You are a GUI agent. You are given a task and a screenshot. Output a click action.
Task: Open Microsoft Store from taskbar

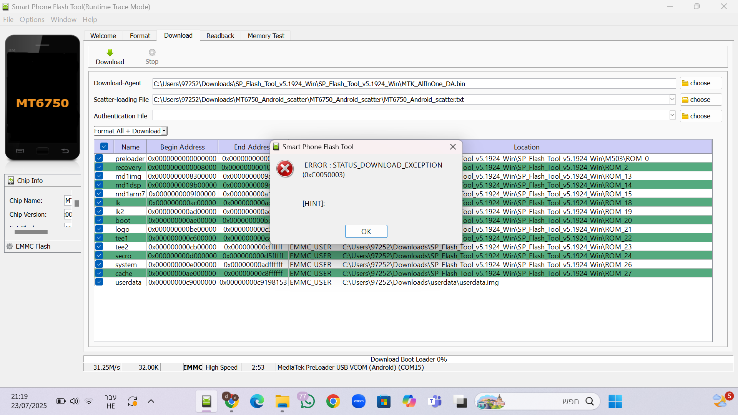384,402
